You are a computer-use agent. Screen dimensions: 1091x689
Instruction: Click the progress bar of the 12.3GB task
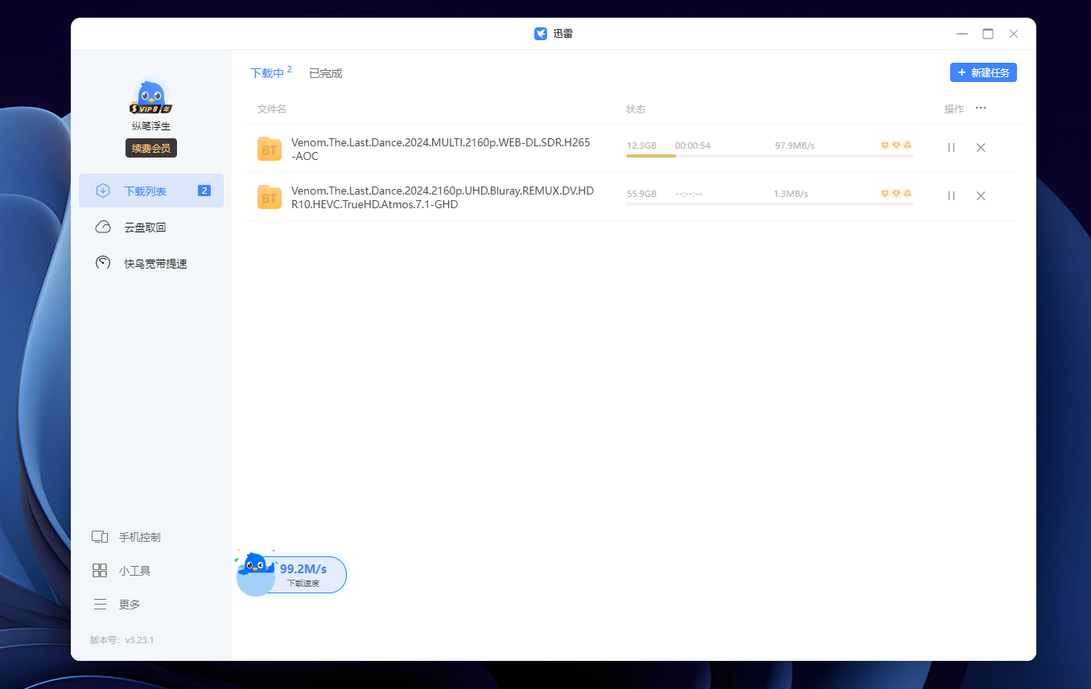pyautogui.click(x=769, y=156)
